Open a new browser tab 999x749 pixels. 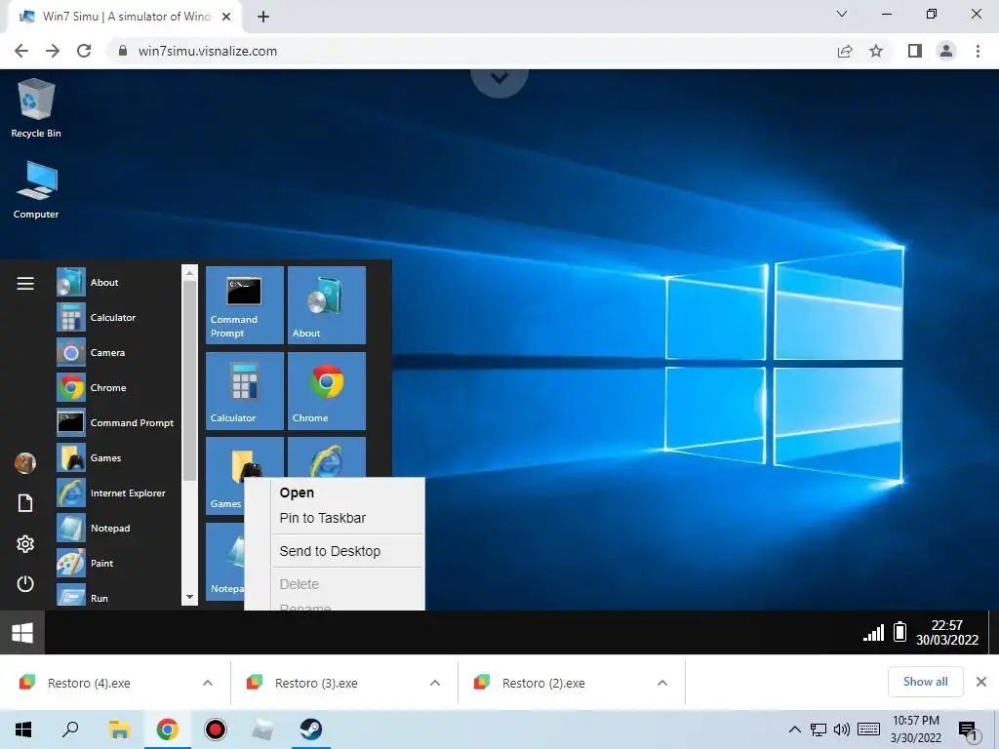click(263, 17)
